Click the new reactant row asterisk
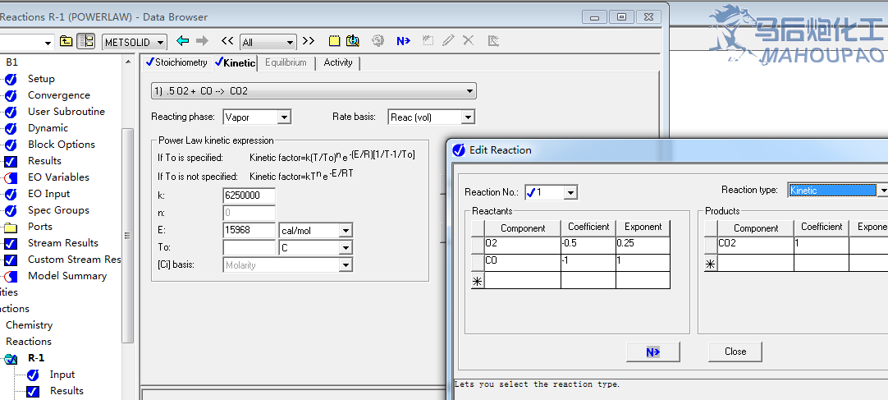Image resolution: width=888 pixels, height=400 pixels. [478, 280]
